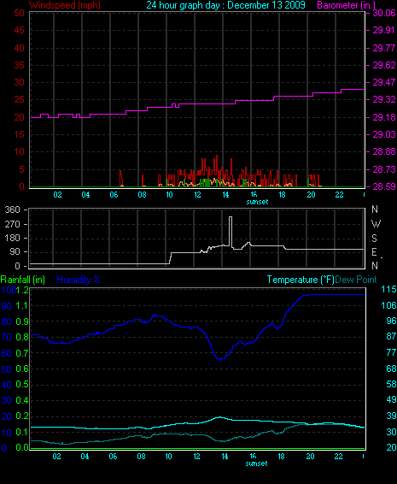This screenshot has height=484, width=397.
Task: Click the barometer value 29.18
Action: click(x=384, y=117)
